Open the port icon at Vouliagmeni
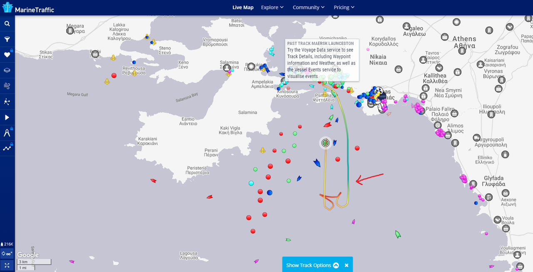 coord(517,255)
